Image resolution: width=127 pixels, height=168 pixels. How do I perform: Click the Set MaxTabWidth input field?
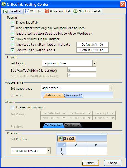[82, 70]
